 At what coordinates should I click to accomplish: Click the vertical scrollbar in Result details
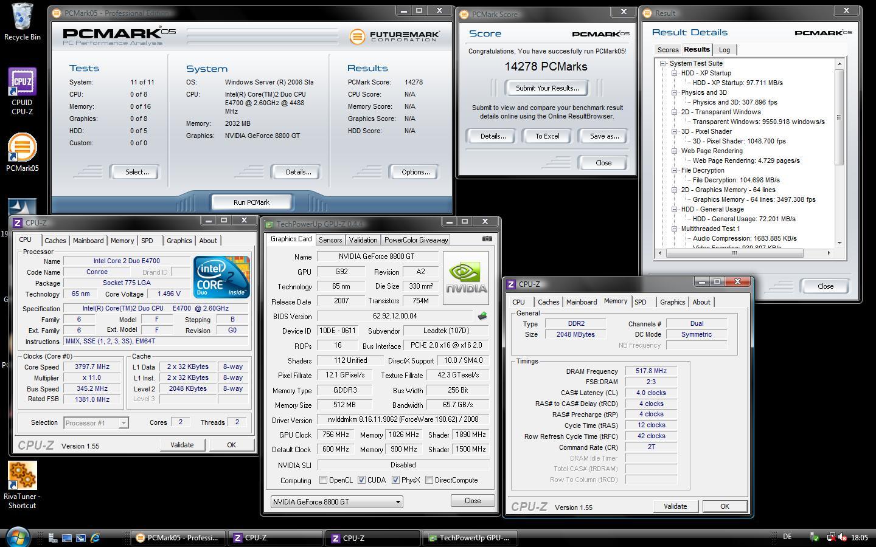point(839,117)
